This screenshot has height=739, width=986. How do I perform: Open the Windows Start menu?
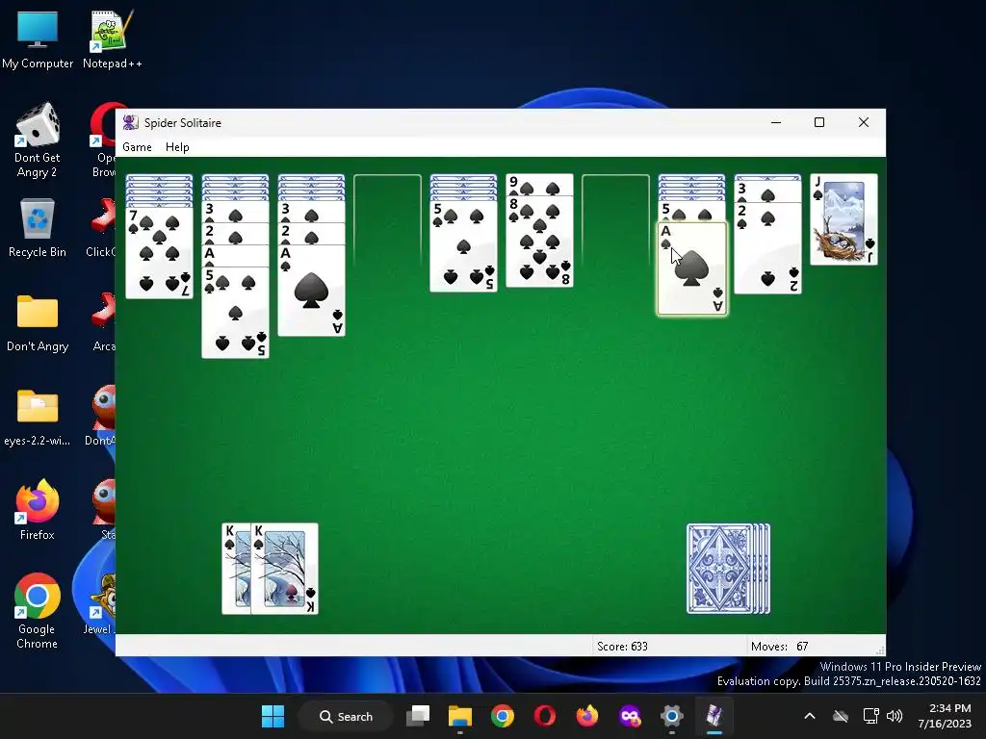click(272, 716)
